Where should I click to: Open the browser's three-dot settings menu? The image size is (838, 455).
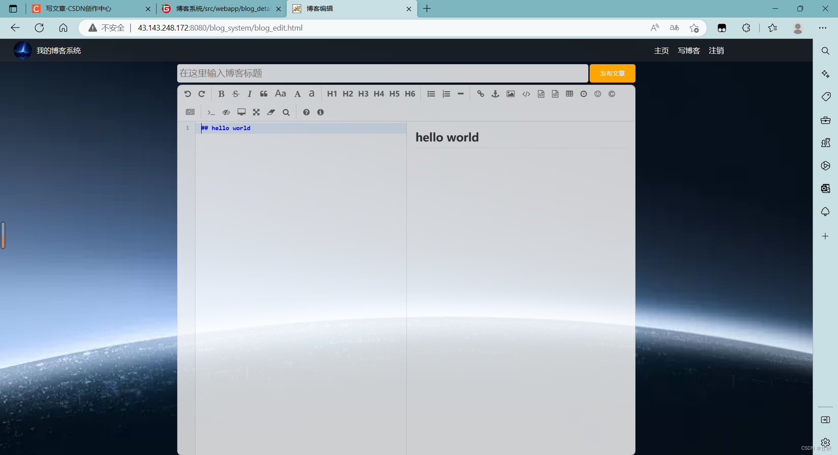(x=823, y=28)
